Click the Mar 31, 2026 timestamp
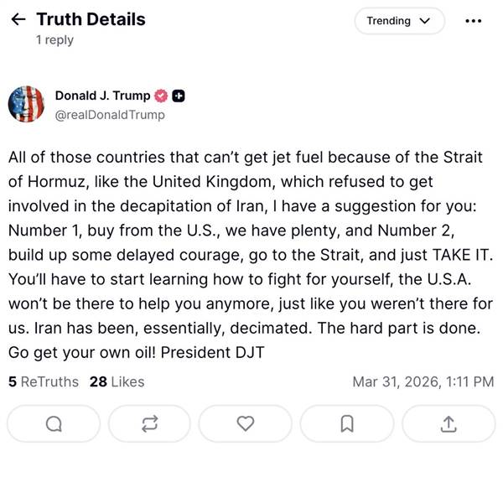 (423, 381)
